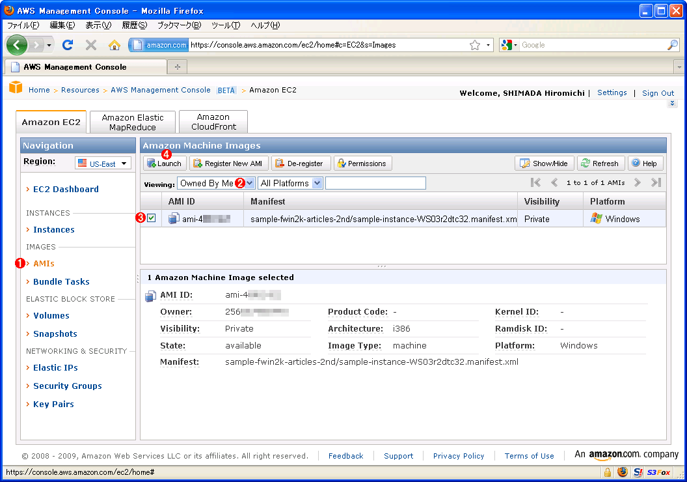Click the amazon.com site identity button
The height and width of the screenshot is (482, 687).
tap(159, 45)
